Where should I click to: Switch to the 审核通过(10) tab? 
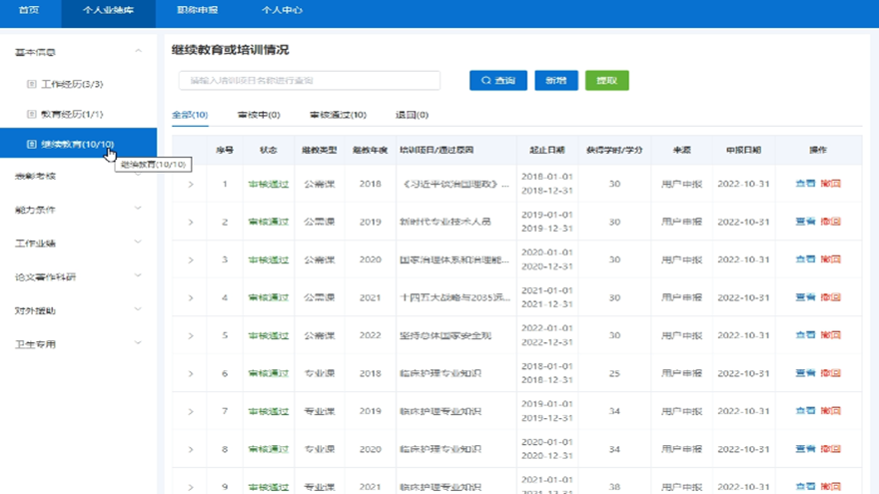pyautogui.click(x=338, y=116)
